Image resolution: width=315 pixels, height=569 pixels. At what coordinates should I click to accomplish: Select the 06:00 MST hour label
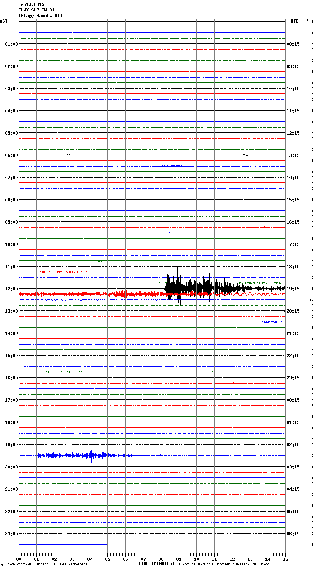11,155
